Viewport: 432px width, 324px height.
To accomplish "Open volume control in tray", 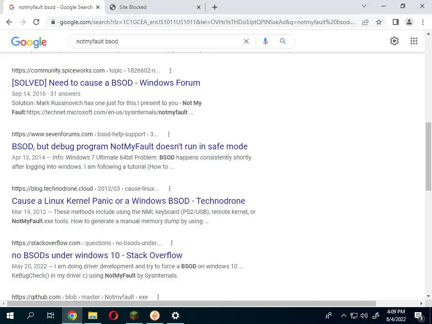I will tap(364, 316).
